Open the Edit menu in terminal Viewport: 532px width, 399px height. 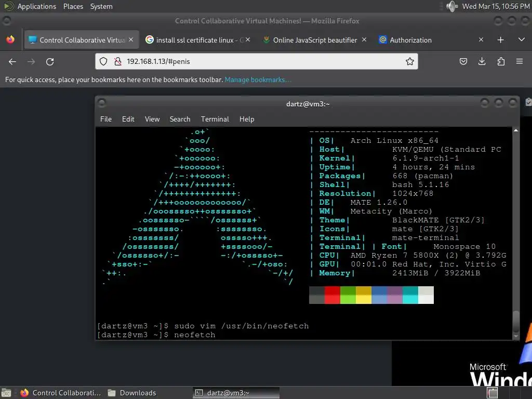pos(128,119)
